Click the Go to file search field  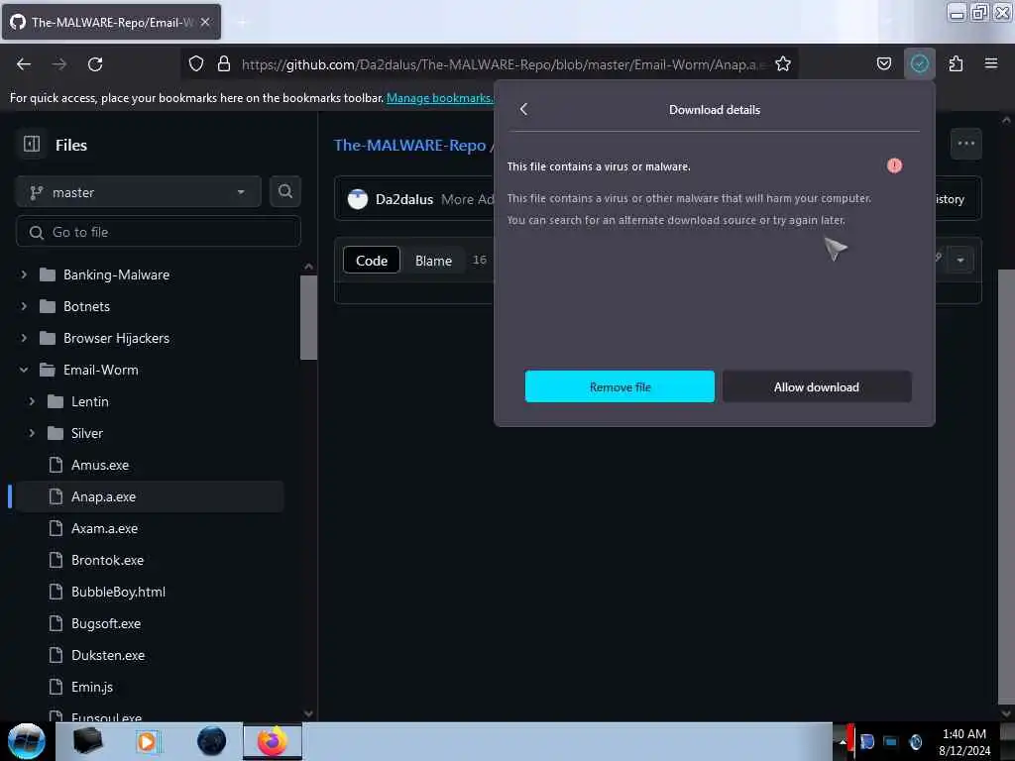(x=158, y=232)
